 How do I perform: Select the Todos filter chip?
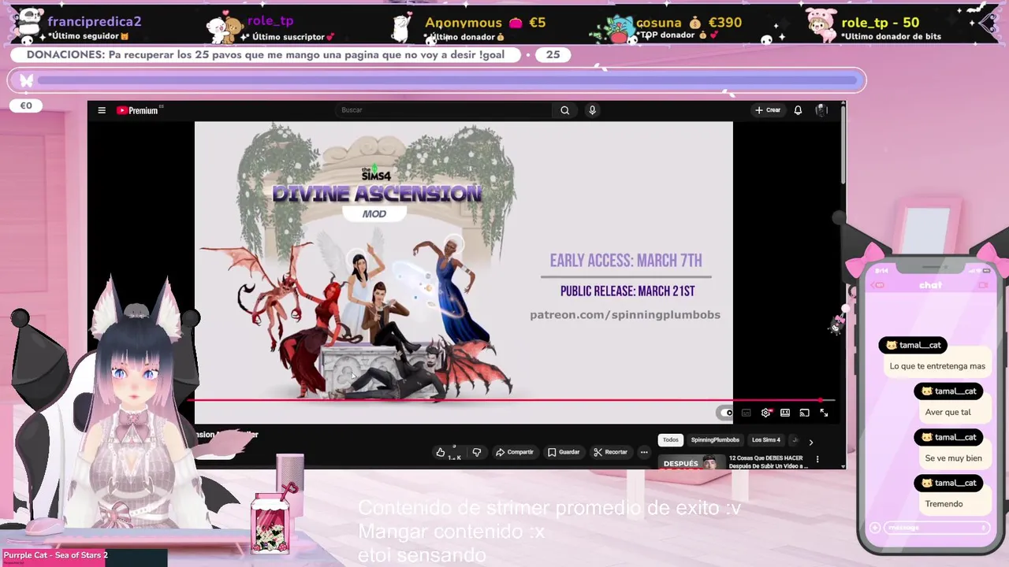(670, 440)
